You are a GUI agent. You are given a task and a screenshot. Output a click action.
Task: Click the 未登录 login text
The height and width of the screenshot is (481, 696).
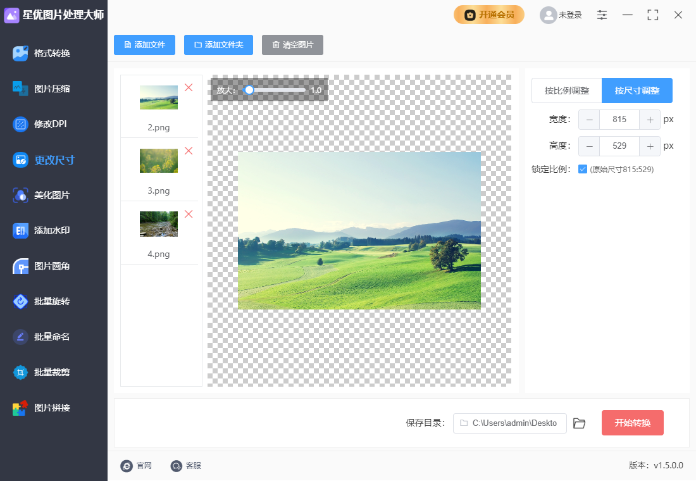(570, 15)
